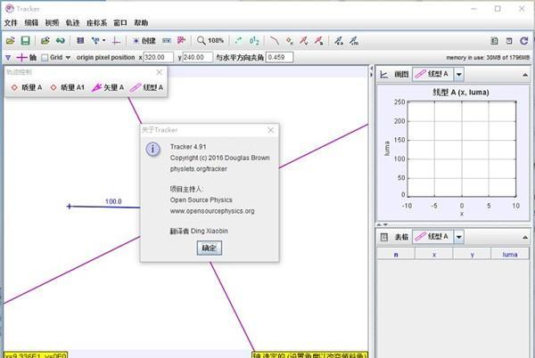Click the Import video icon
The height and width of the screenshot is (358, 535).
click(x=45, y=41)
